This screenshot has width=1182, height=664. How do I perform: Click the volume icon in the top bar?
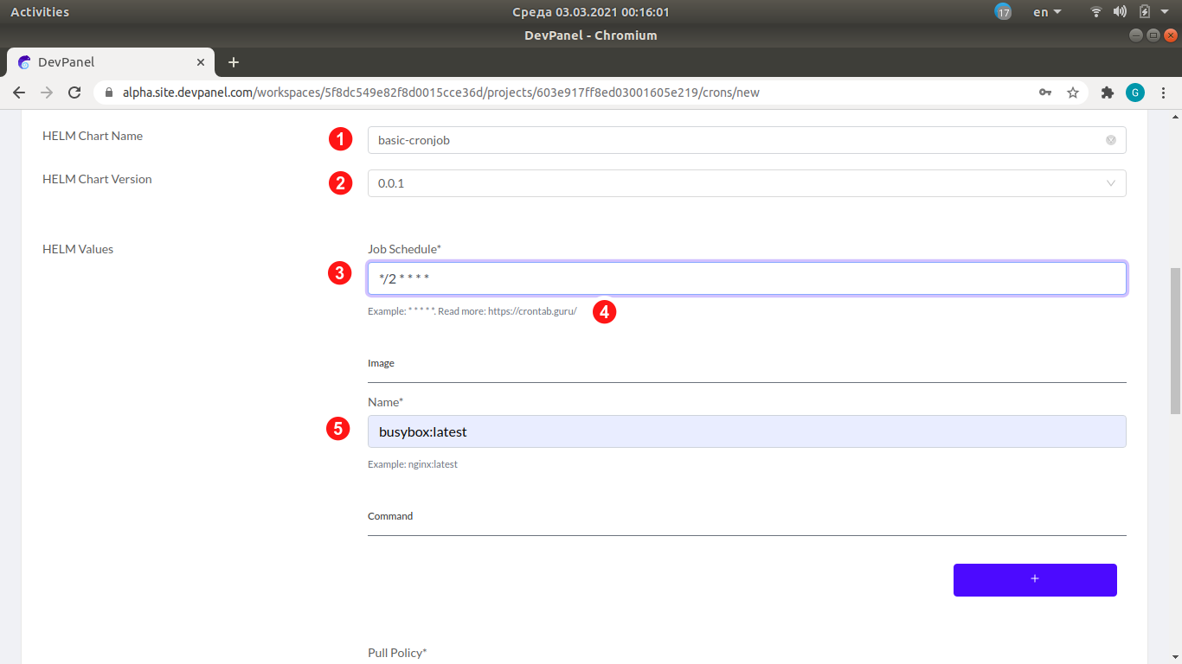pyautogui.click(x=1119, y=11)
